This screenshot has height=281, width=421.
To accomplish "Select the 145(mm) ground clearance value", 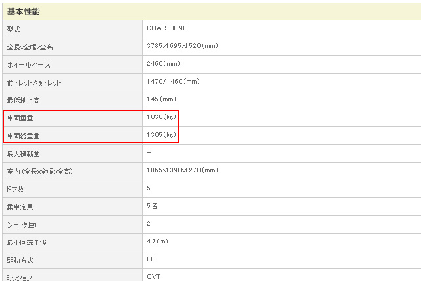I will pos(161,99).
